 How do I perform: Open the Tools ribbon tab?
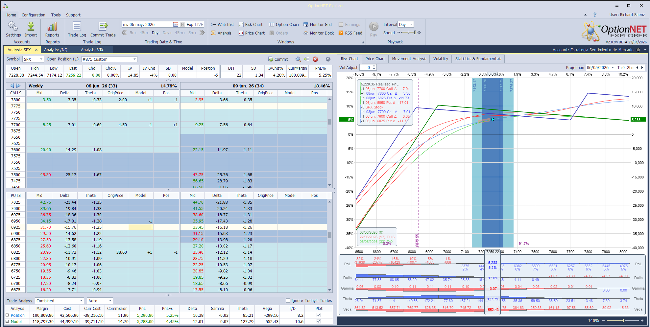point(56,15)
